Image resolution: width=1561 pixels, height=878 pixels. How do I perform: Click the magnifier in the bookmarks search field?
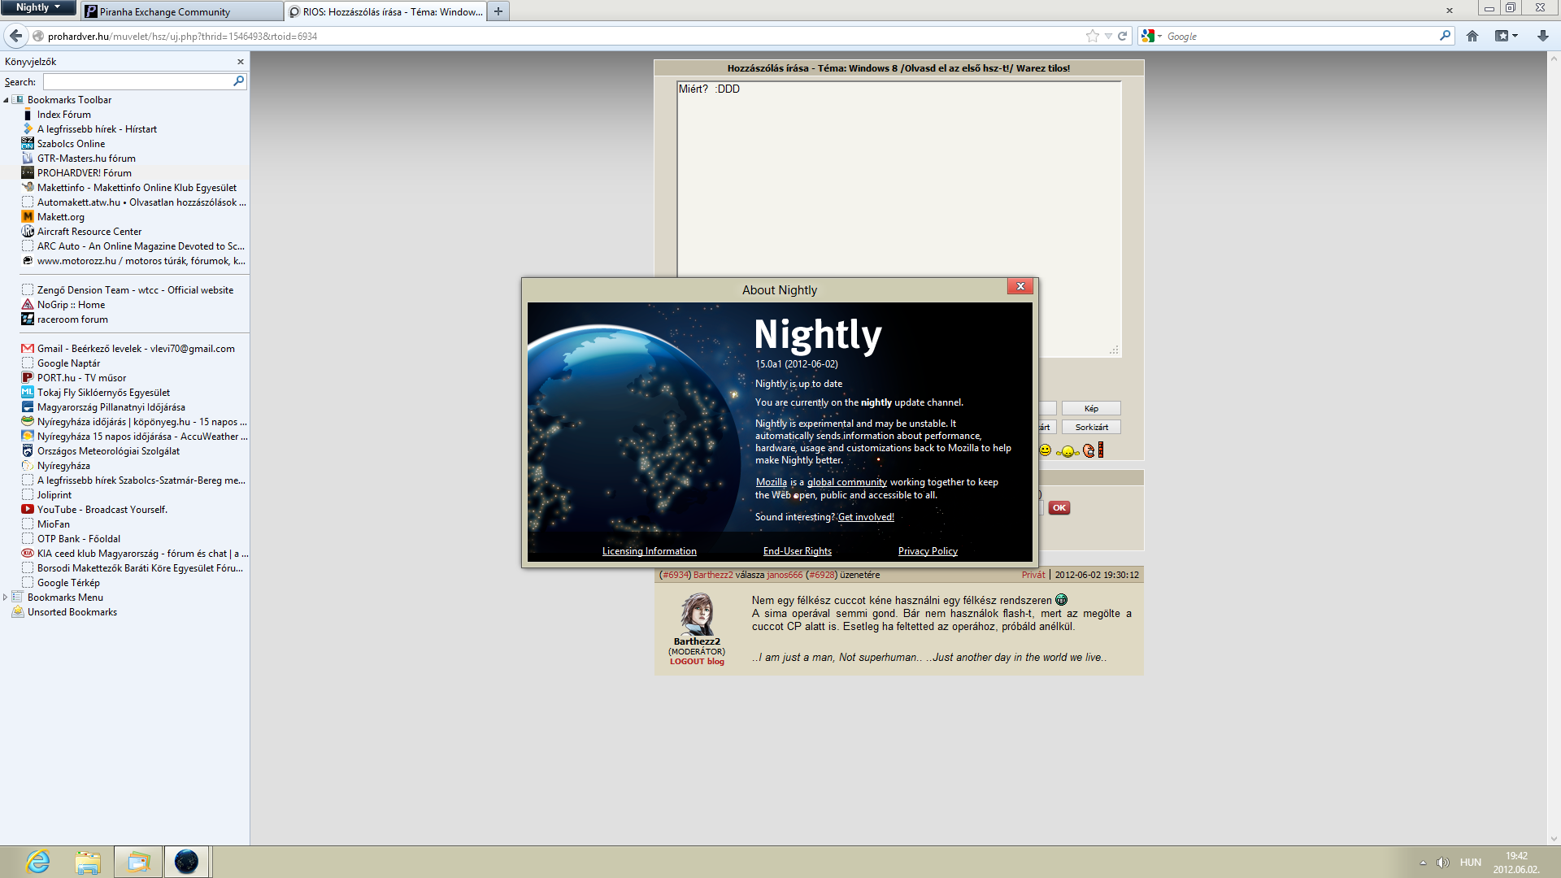click(x=238, y=81)
